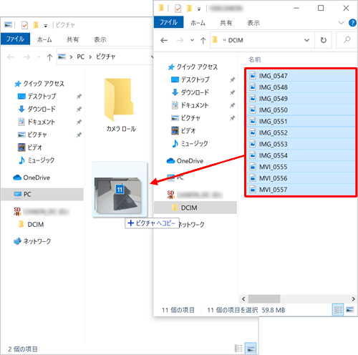Screen dimensions: 358x355
Task: Open 共有 tab in DCIM window
Action: coord(226,23)
